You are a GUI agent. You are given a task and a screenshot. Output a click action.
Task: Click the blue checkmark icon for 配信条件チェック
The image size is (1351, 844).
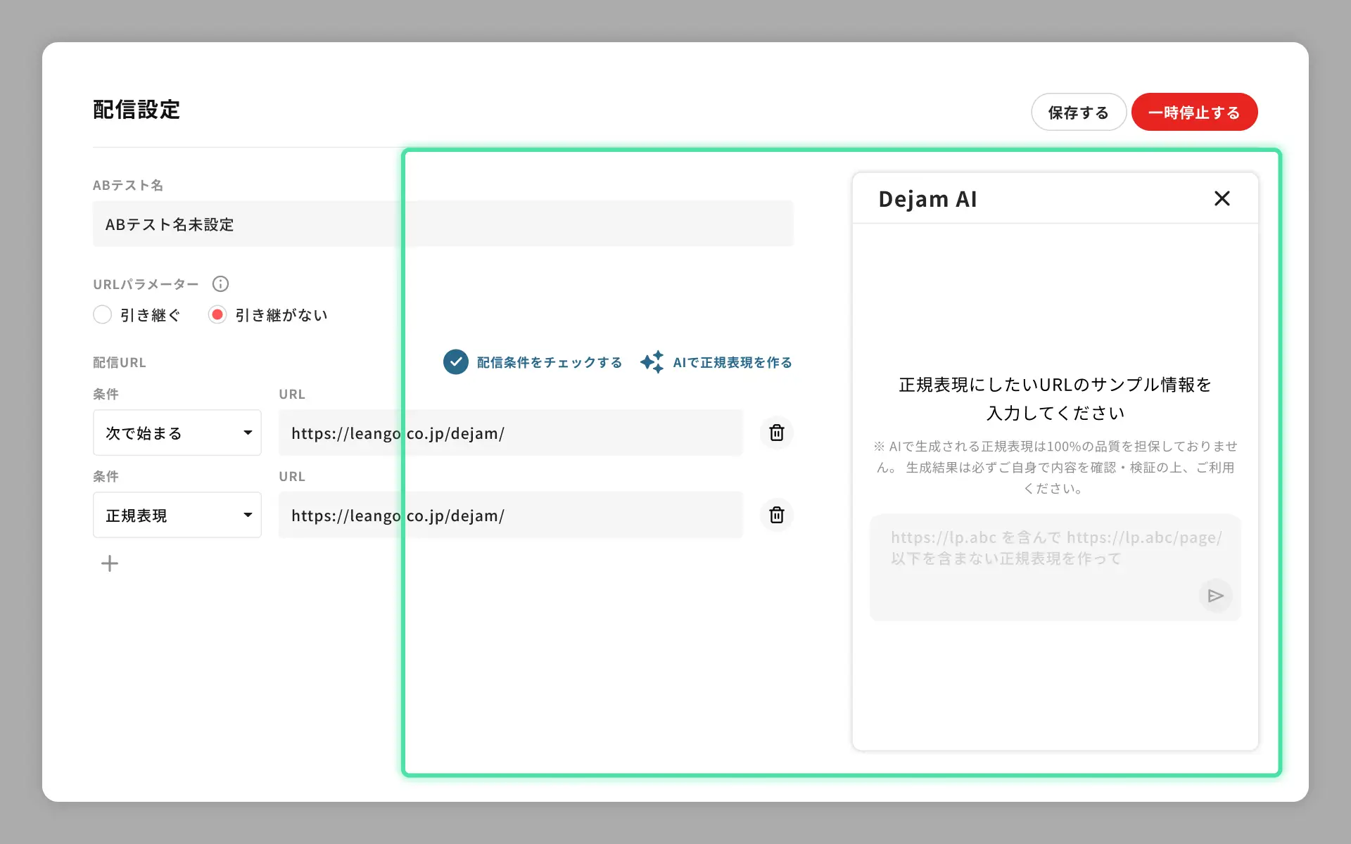(456, 362)
